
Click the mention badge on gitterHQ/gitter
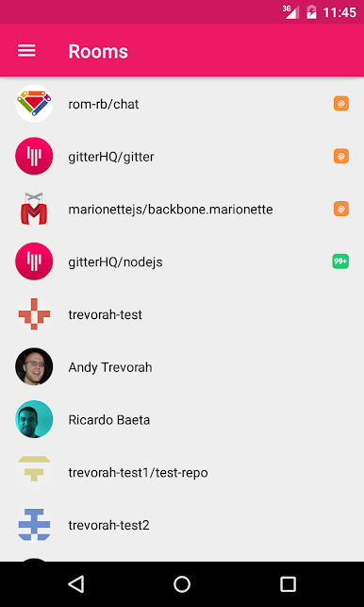(341, 157)
